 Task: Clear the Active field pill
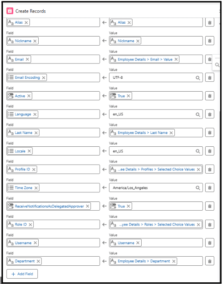click(29, 96)
